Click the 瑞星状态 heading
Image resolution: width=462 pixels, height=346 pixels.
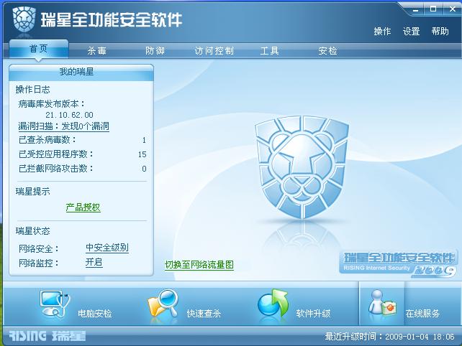32,231
